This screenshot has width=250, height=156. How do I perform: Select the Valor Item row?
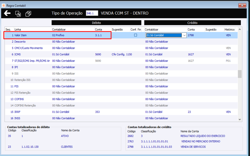point(121,35)
